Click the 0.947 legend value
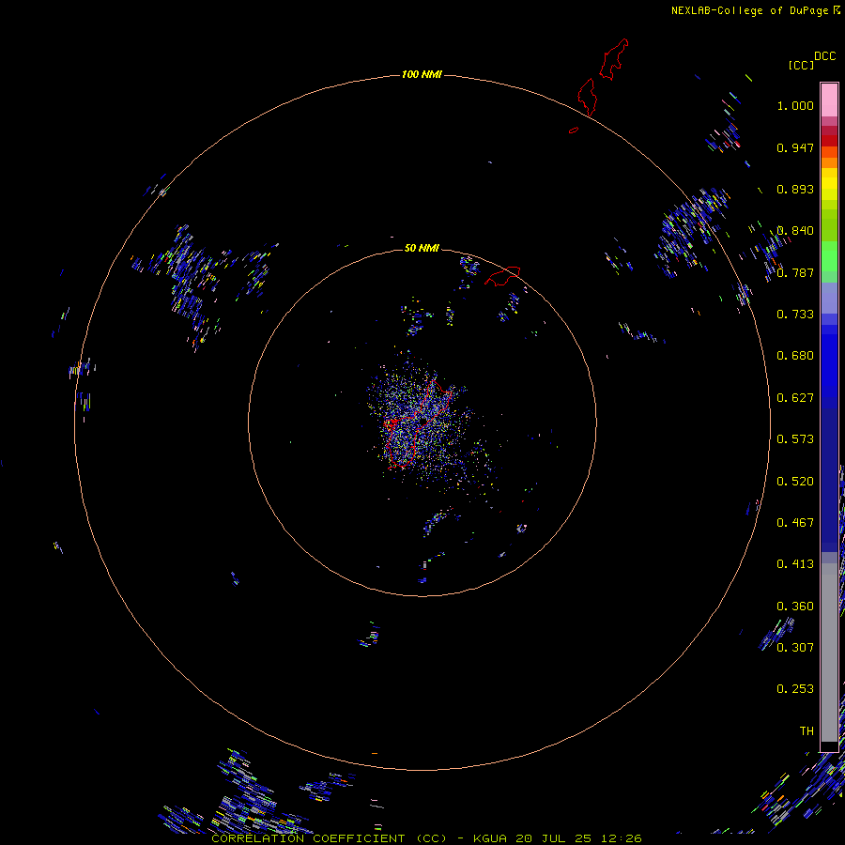845x845 pixels. coord(795,147)
